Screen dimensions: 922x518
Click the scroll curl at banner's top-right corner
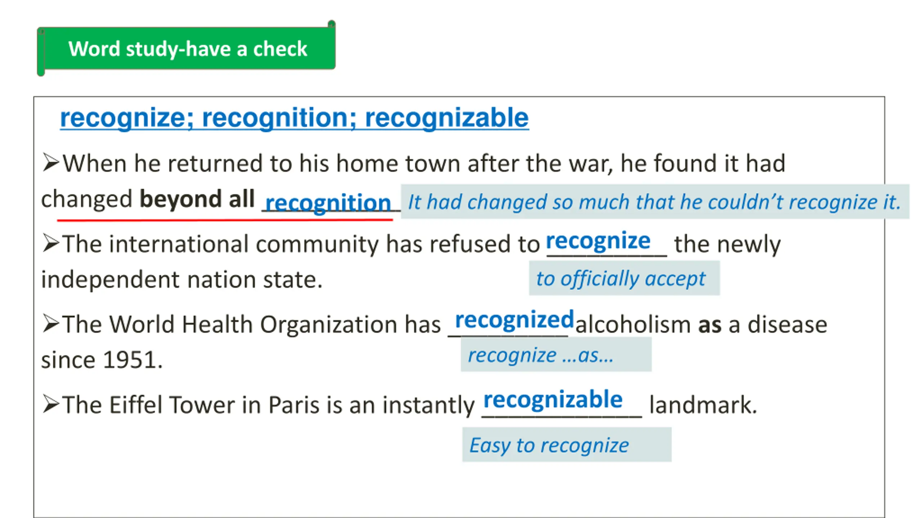coord(331,24)
